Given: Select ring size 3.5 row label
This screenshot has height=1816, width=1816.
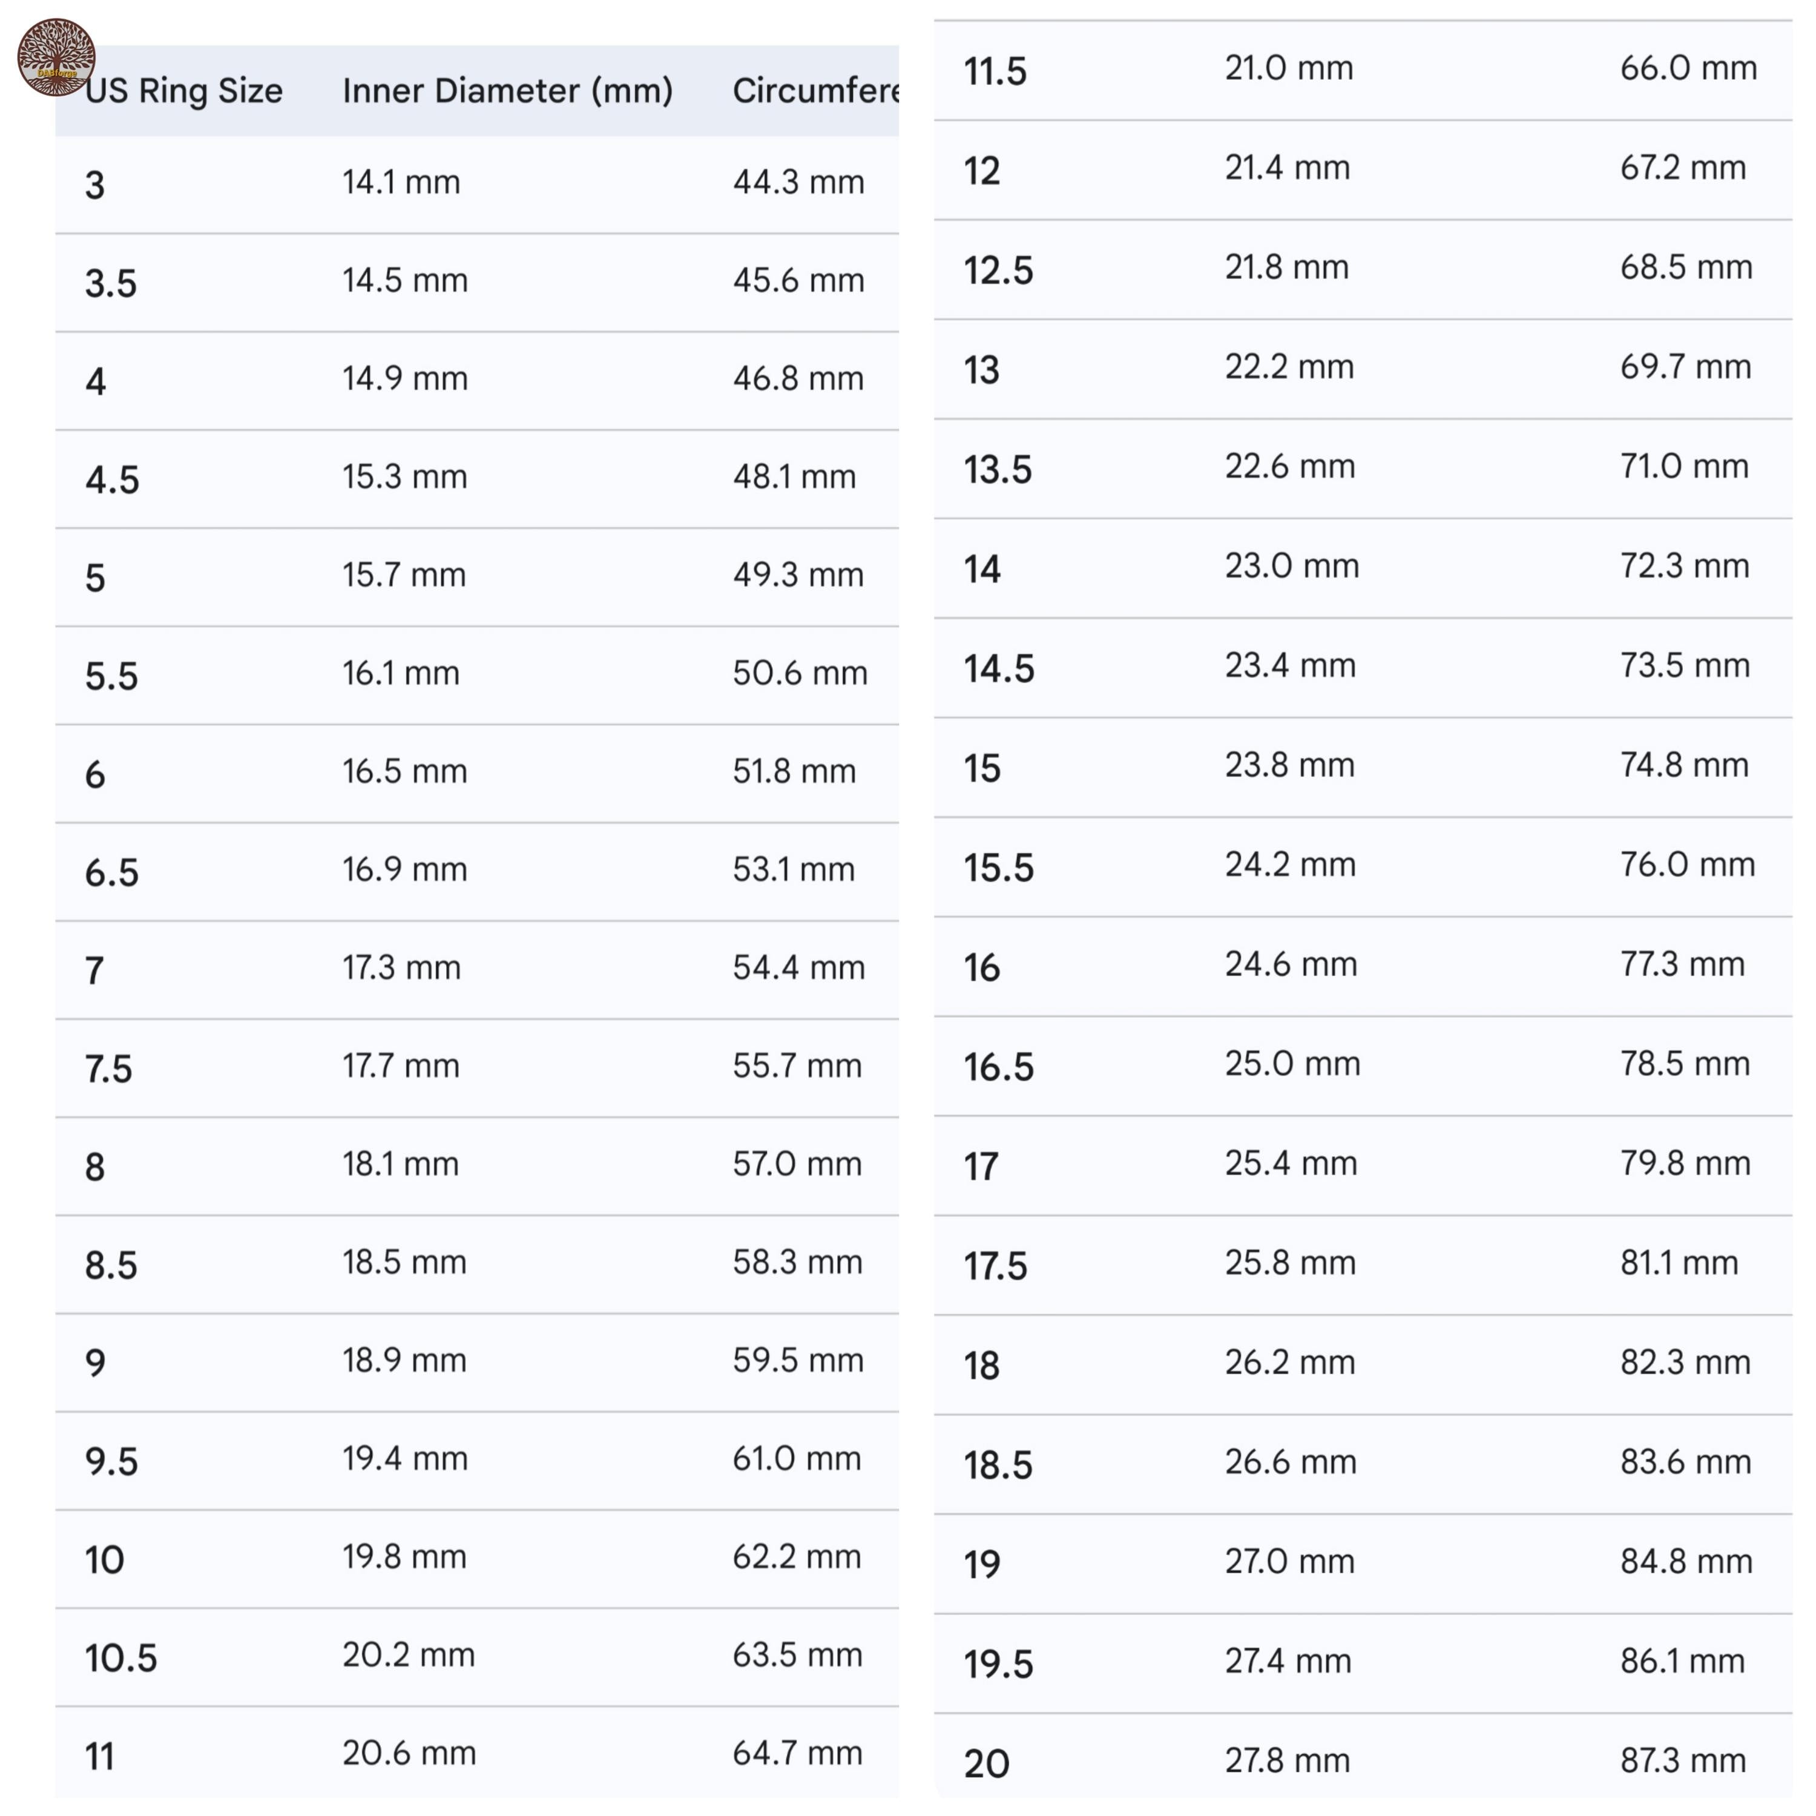Looking at the screenshot, I should tap(111, 284).
